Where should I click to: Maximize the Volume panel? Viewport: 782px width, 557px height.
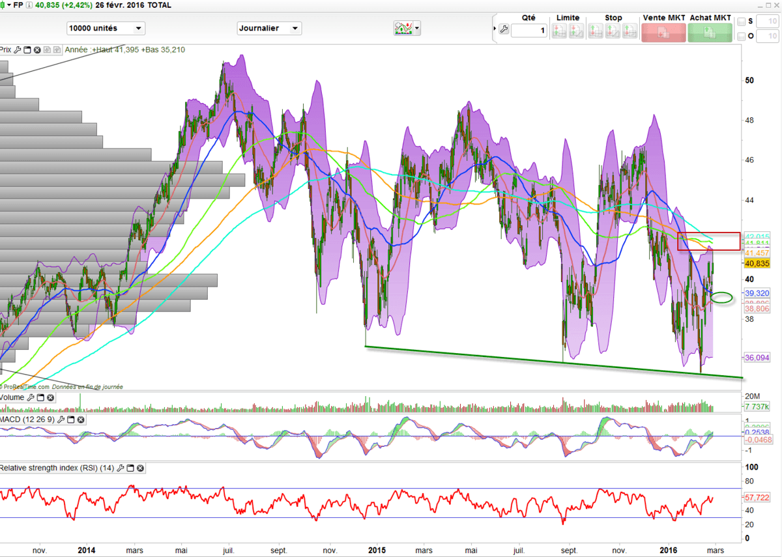(40, 397)
